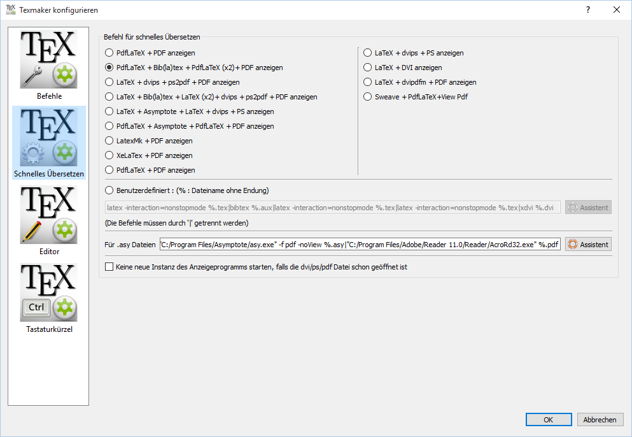The image size is (632, 437).
Task: Click the greyed-out Assistent button for Benutzerdefiniert
Action: pyautogui.click(x=588, y=208)
